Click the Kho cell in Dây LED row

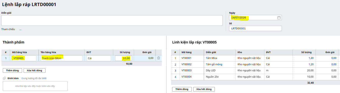click(x=250, y=71)
